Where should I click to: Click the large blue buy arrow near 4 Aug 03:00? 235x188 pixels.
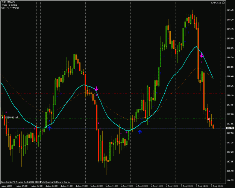(50, 128)
